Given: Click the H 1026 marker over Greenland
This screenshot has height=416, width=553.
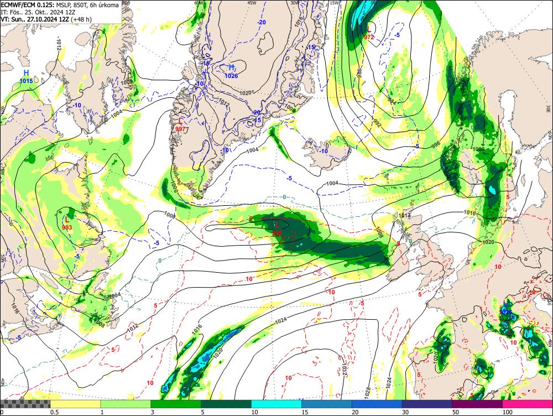Looking at the screenshot, I should (231, 71).
